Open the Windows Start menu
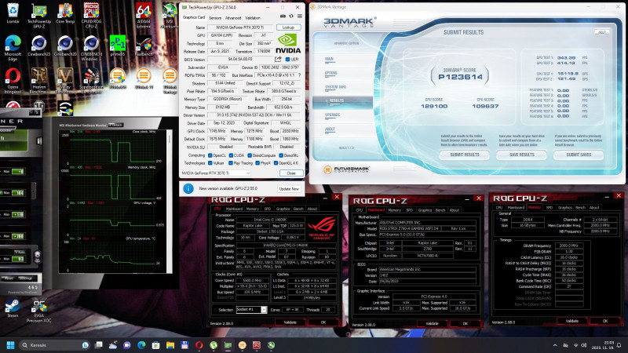Image resolution: width=628 pixels, height=353 pixels. (x=11, y=345)
